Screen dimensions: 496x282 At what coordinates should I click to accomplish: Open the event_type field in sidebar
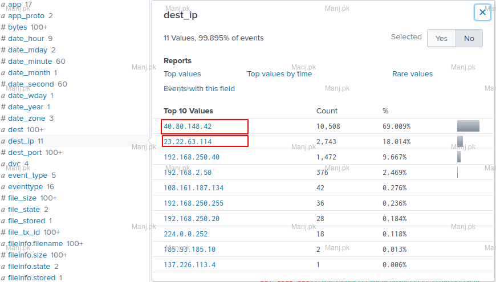pyautogui.click(x=27, y=175)
